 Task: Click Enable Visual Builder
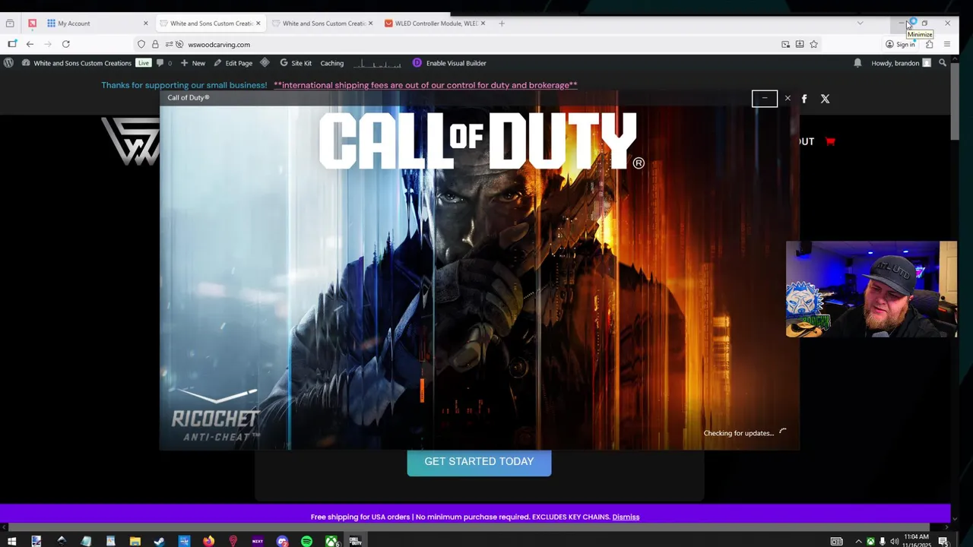pos(449,63)
